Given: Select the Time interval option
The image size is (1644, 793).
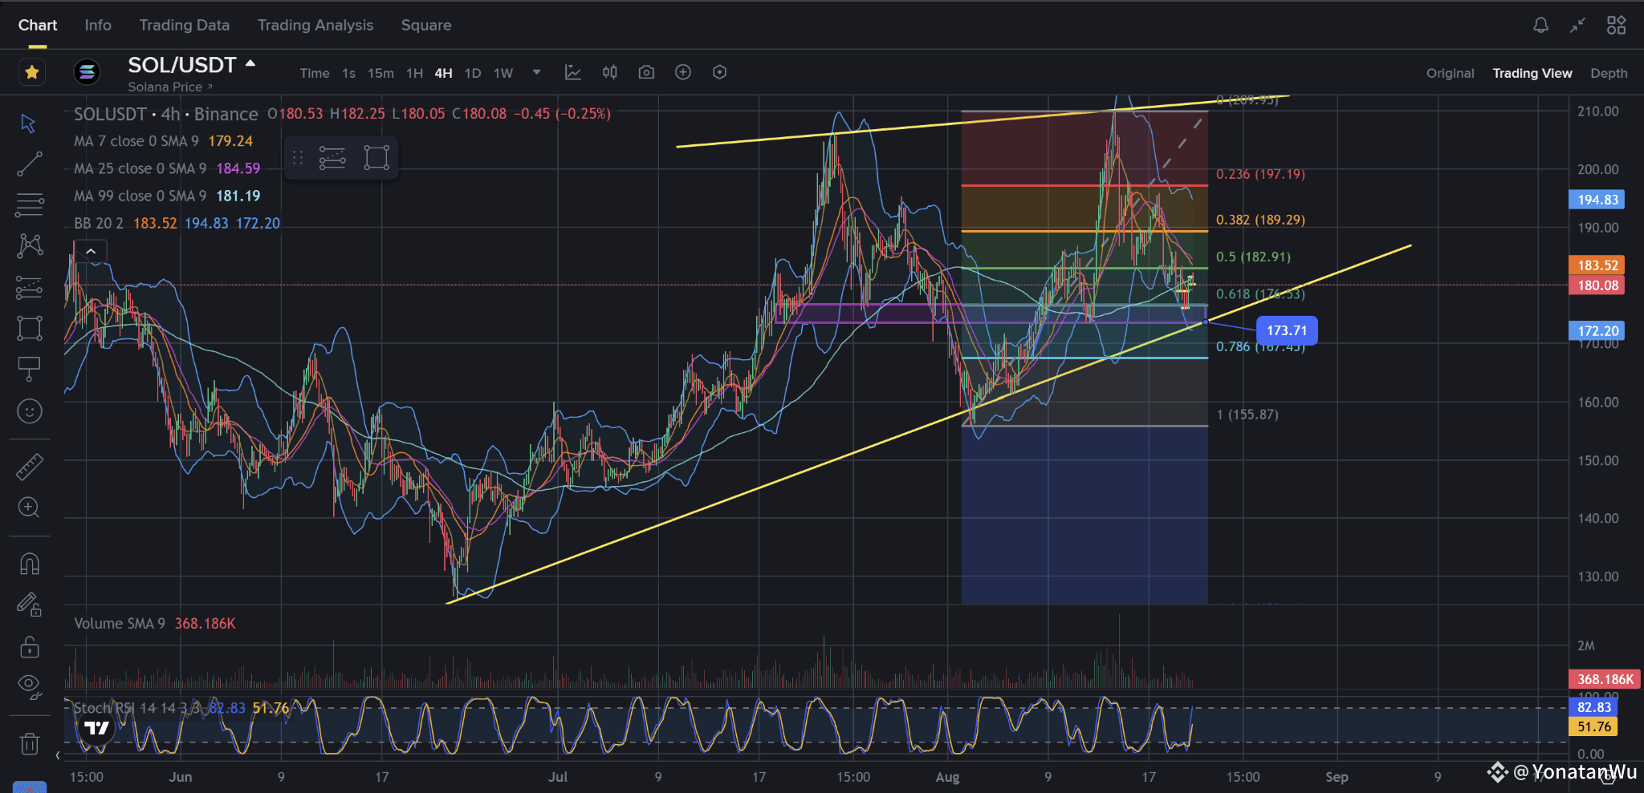Looking at the screenshot, I should (x=315, y=73).
